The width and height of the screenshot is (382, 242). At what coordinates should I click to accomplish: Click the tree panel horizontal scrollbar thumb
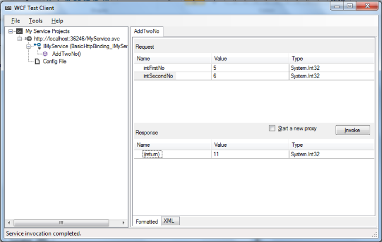pos(61,223)
